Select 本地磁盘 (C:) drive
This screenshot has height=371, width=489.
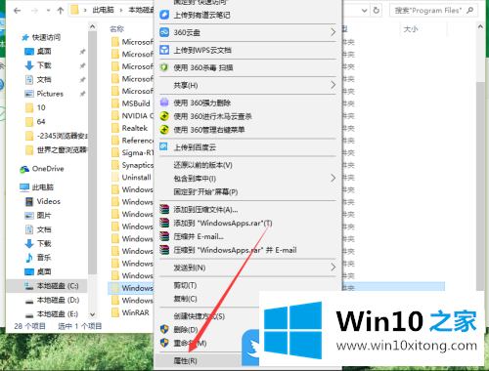58,286
